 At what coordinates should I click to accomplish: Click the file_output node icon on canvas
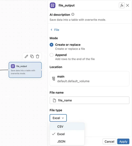coord(13,66)
